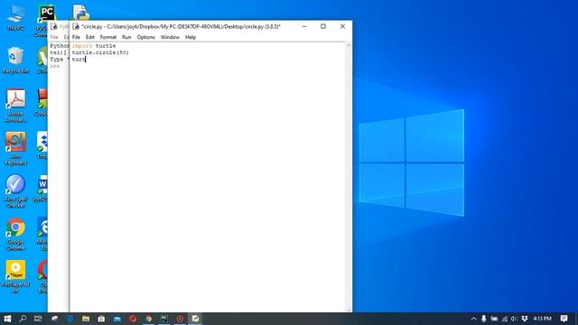The width and height of the screenshot is (578, 325).
Task: Select Adobe Acrobat desktop shortcut
Action: [x=15, y=105]
